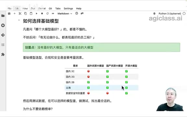Image resolution: width=187 pixels, height=117 pixels.
Task: Open the file browser sidebar folder icon
Action: pos(3,16)
